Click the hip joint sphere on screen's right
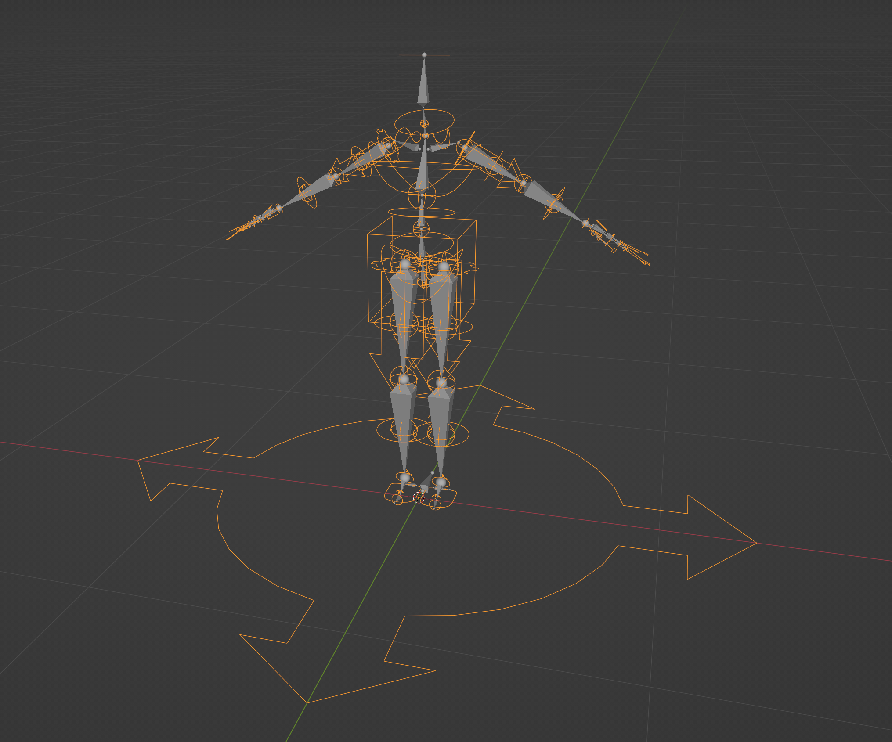This screenshot has height=742, width=892. (x=444, y=267)
